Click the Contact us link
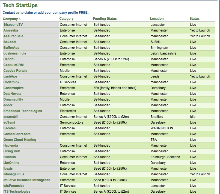Screen dimensions: 220x194 (x=11, y=13)
